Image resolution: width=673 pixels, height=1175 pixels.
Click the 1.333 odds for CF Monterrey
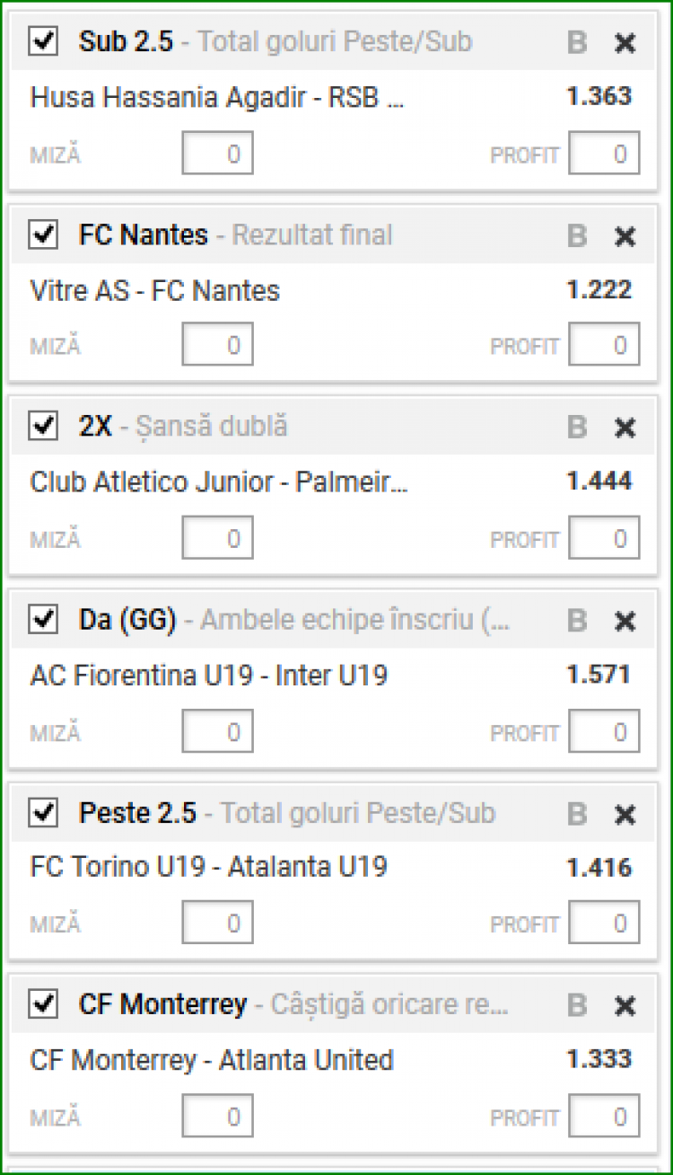click(x=599, y=1059)
